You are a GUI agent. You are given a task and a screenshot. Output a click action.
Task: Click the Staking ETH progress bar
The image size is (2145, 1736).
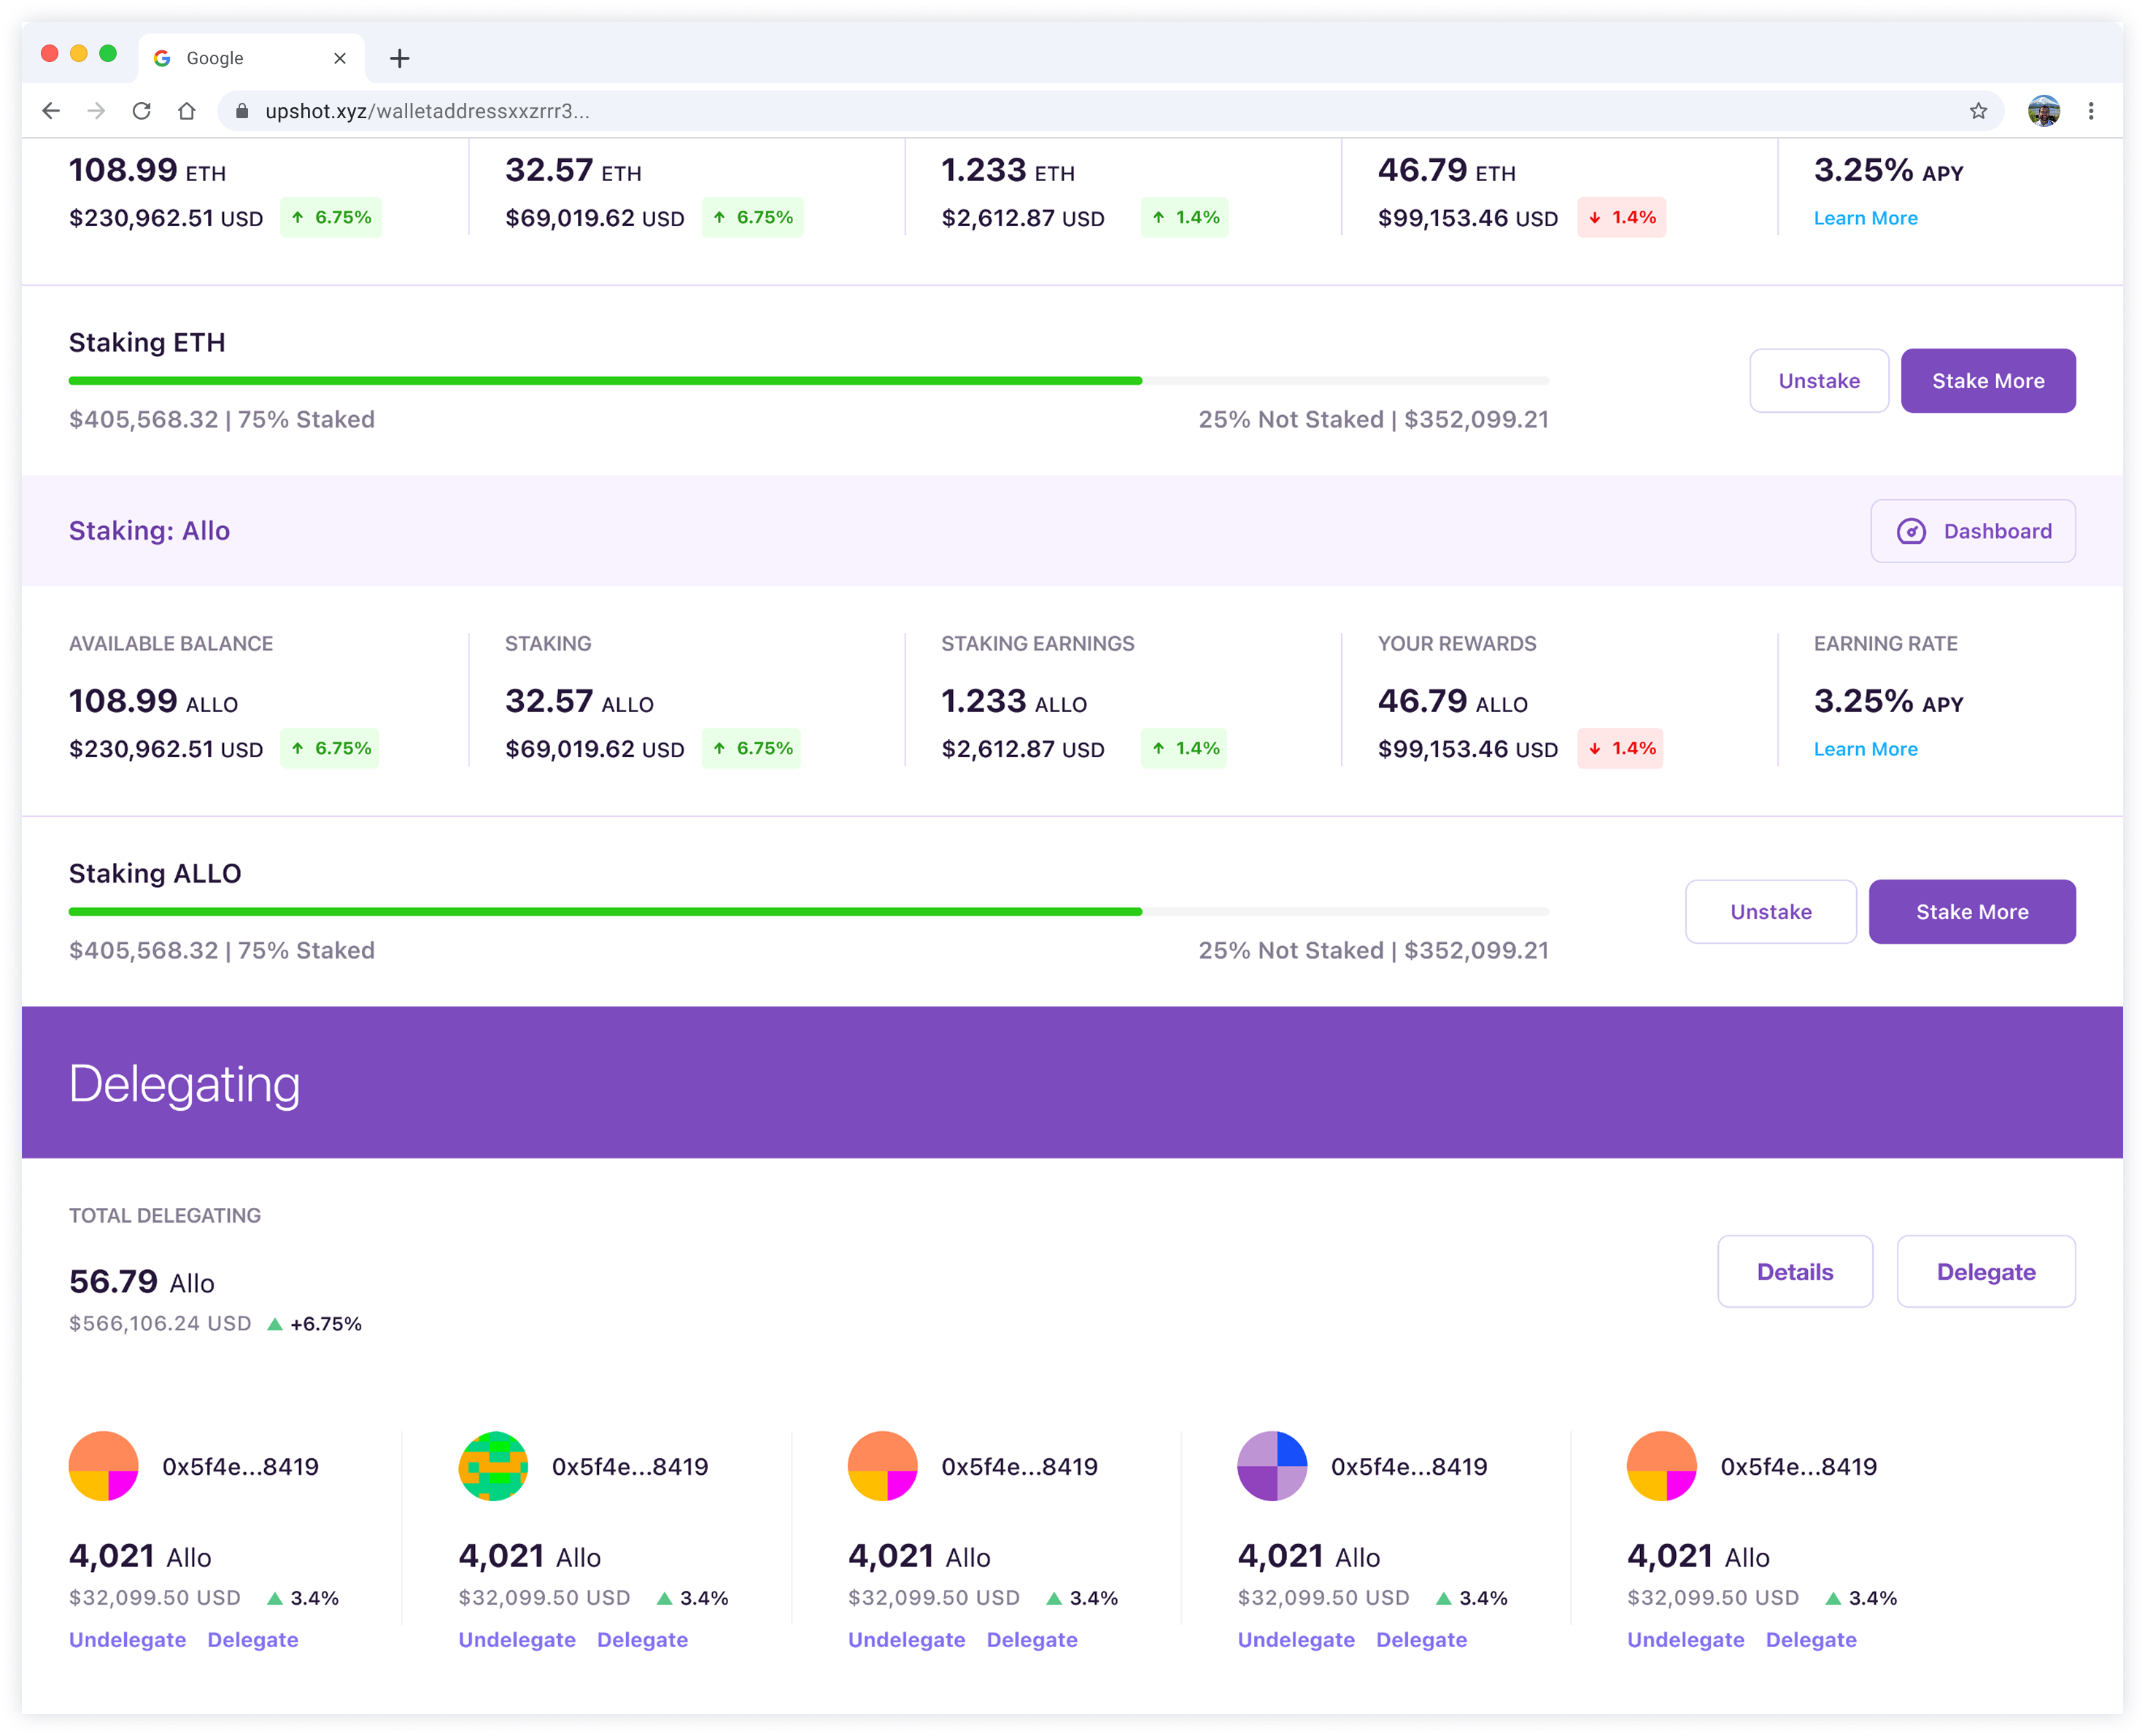click(808, 381)
